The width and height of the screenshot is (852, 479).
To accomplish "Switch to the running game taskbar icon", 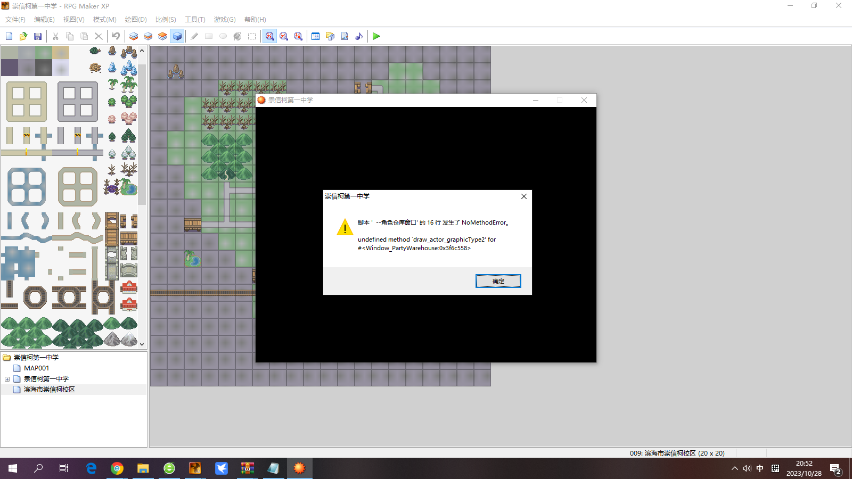I will tap(299, 468).
